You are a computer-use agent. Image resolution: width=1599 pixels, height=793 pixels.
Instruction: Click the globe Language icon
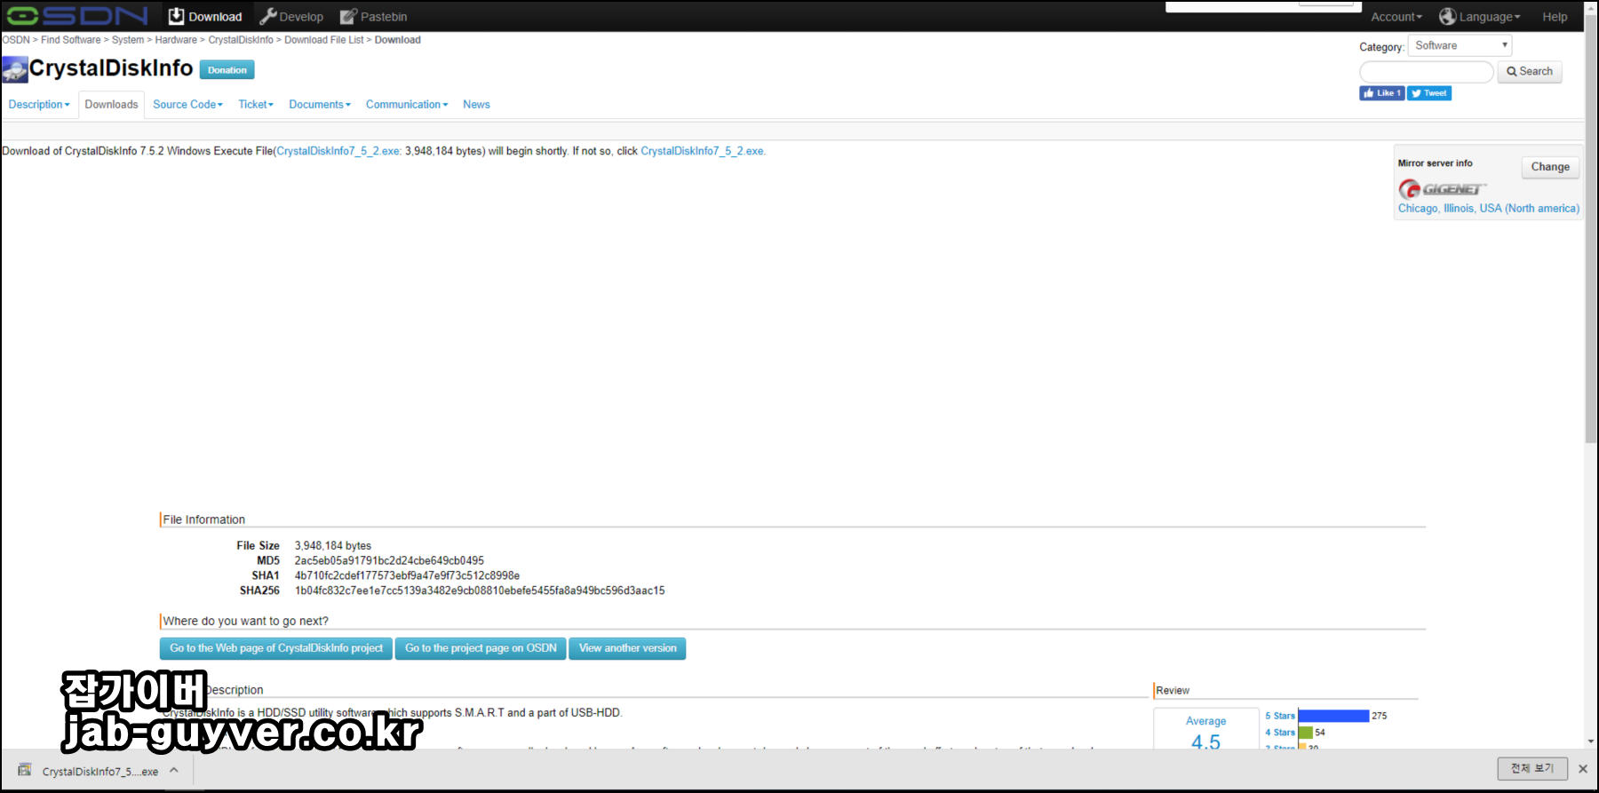1447,17
